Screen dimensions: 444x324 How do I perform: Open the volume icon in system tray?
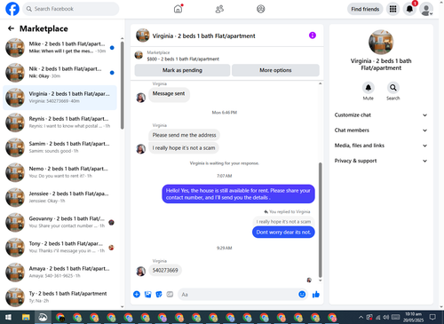385,317
